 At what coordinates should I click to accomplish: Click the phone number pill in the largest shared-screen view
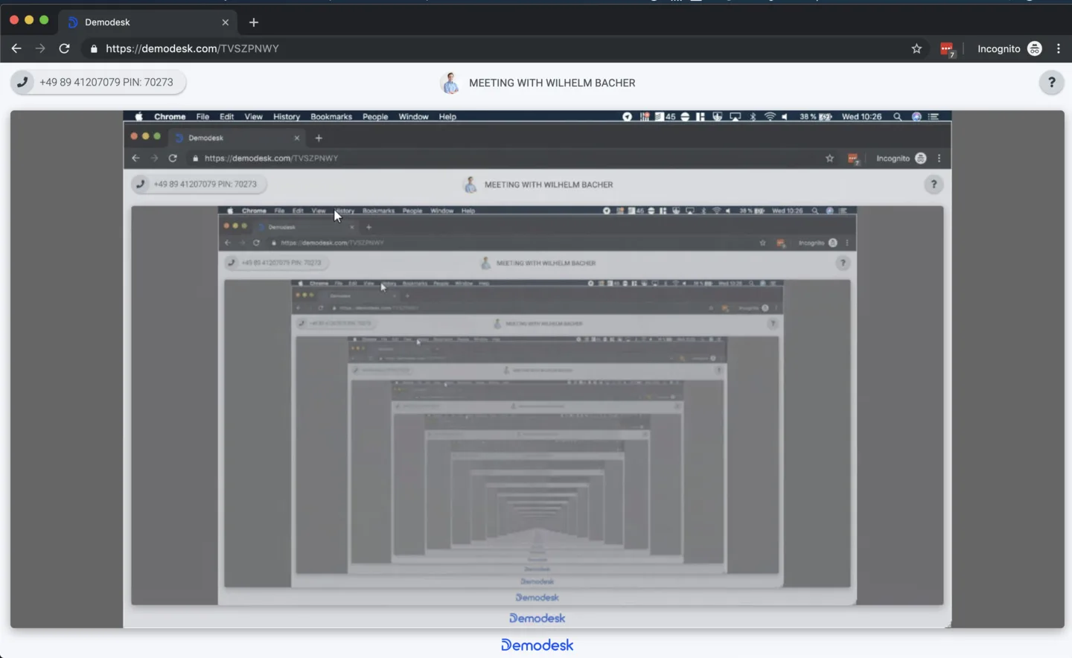pos(199,185)
